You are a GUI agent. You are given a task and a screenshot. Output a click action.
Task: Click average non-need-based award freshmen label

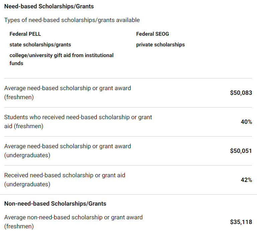point(73,222)
